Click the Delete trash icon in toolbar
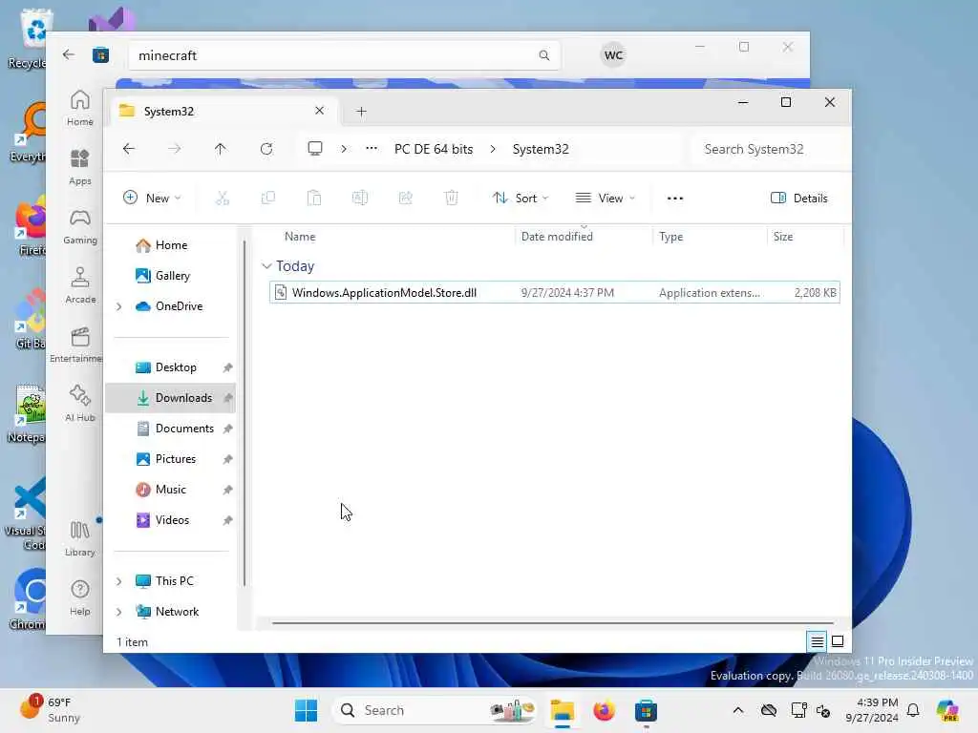Screen dimensions: 978x733 452,199
